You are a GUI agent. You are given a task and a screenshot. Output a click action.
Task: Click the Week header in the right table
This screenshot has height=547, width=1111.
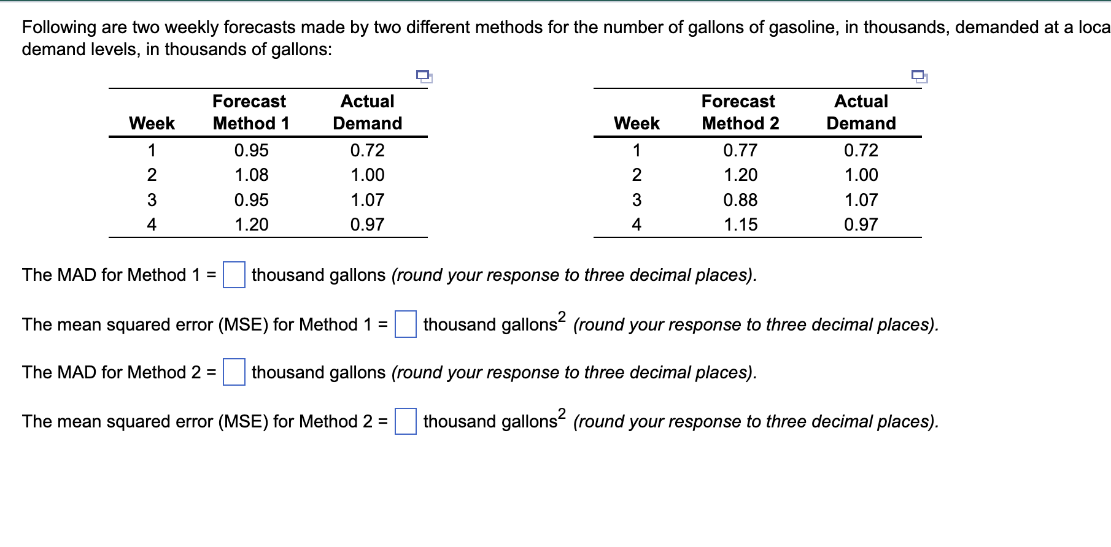click(x=636, y=123)
